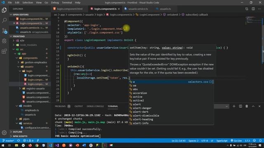Open File Explorer from the taskbar
264x148 pixels.
point(16,145)
